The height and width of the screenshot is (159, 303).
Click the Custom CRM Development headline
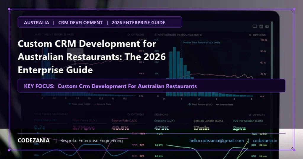pos(92,57)
